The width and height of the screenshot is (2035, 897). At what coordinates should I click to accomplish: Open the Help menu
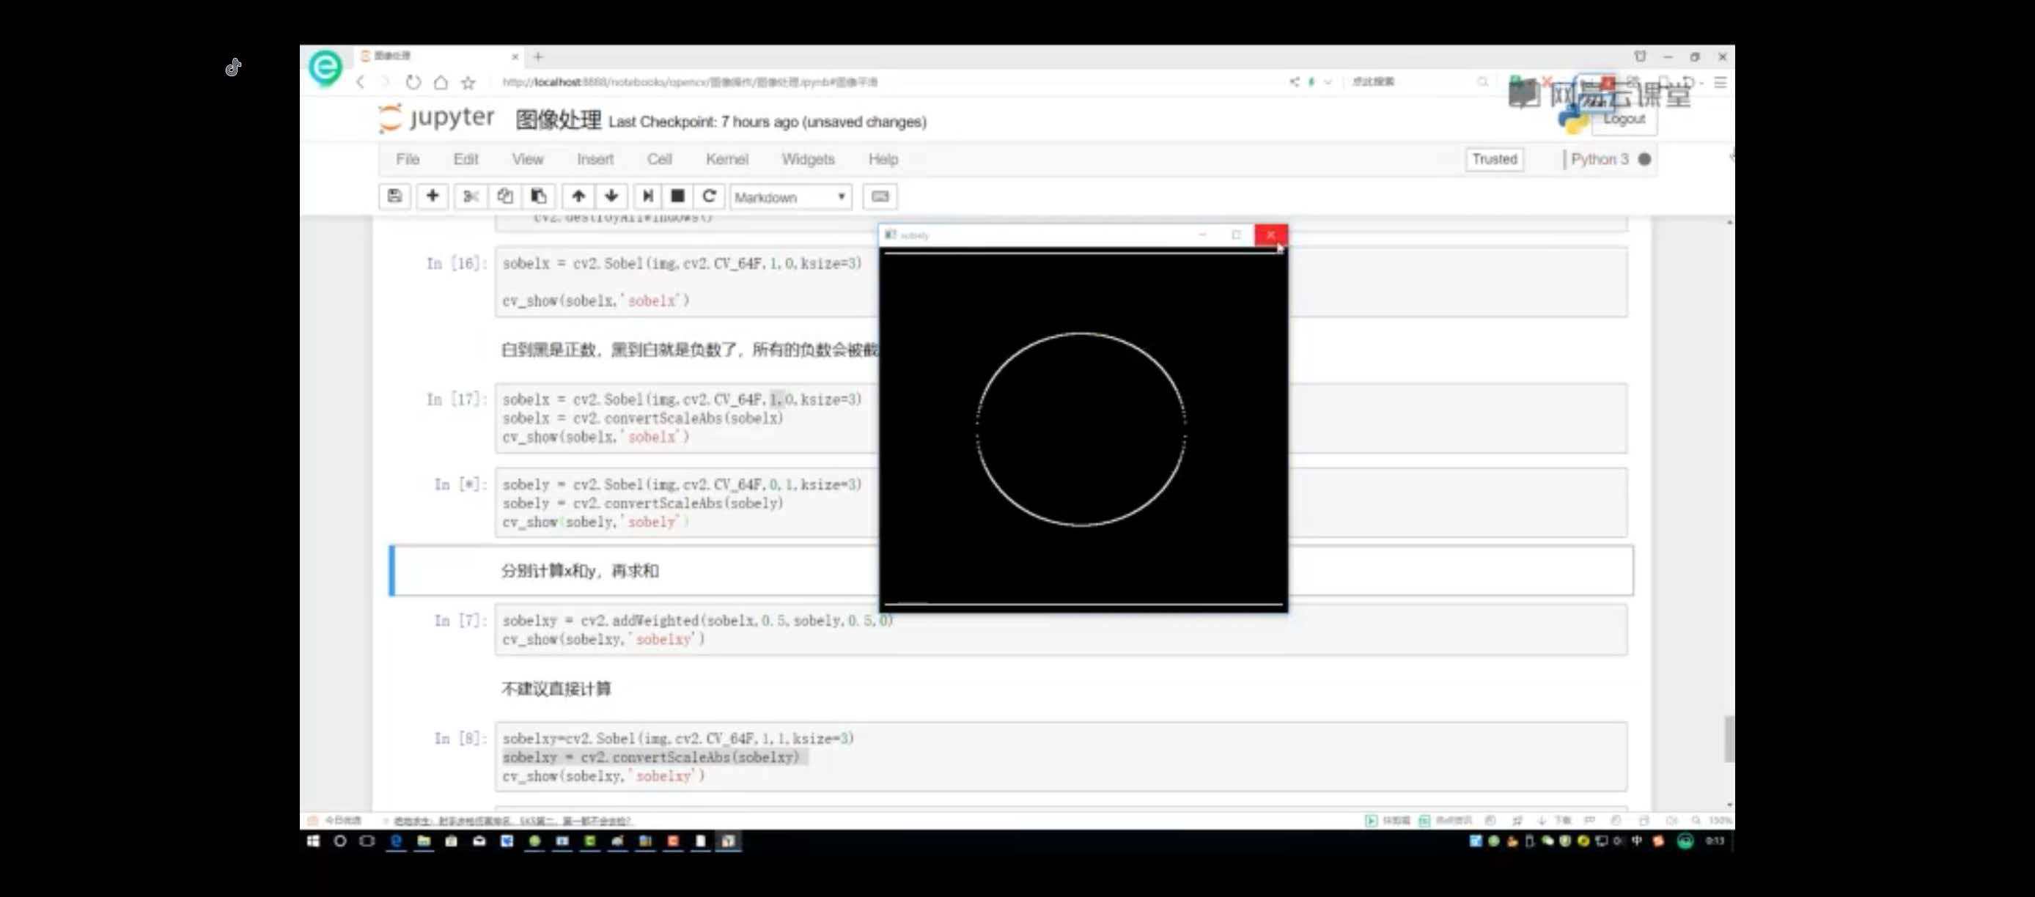coord(883,159)
